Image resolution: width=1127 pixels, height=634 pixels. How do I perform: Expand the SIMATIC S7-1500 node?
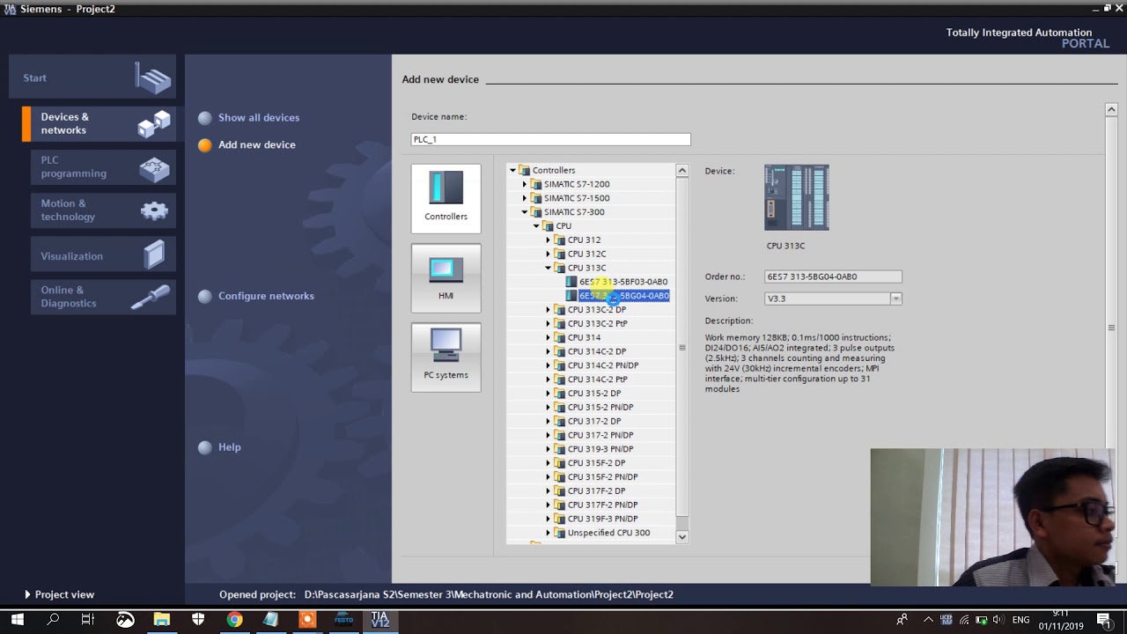(525, 198)
